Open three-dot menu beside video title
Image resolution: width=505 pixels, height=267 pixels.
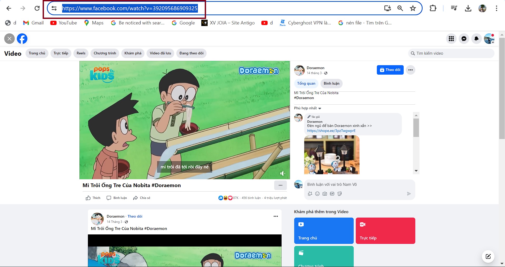281,185
